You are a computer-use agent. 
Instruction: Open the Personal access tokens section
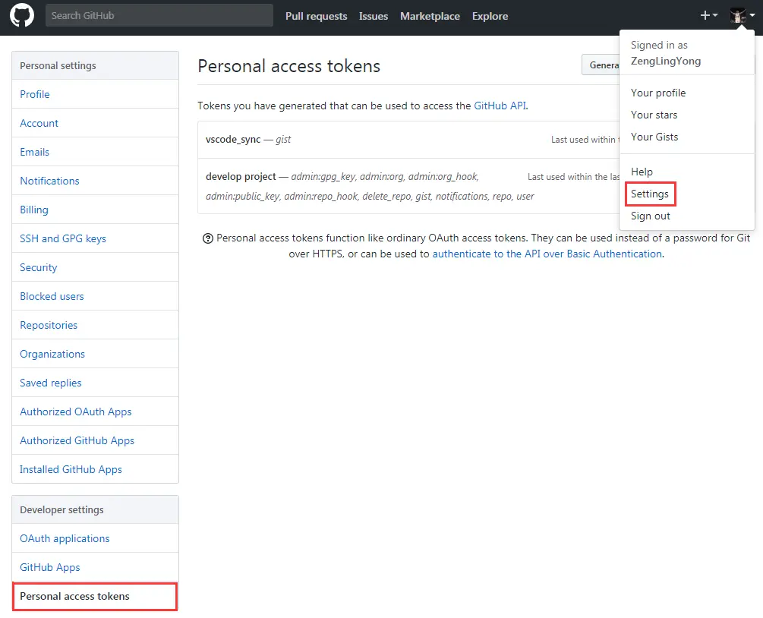(x=74, y=596)
